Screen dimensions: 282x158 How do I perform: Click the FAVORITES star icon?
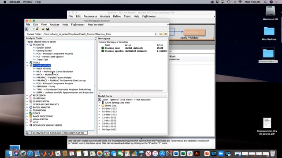click(x=31, y=45)
